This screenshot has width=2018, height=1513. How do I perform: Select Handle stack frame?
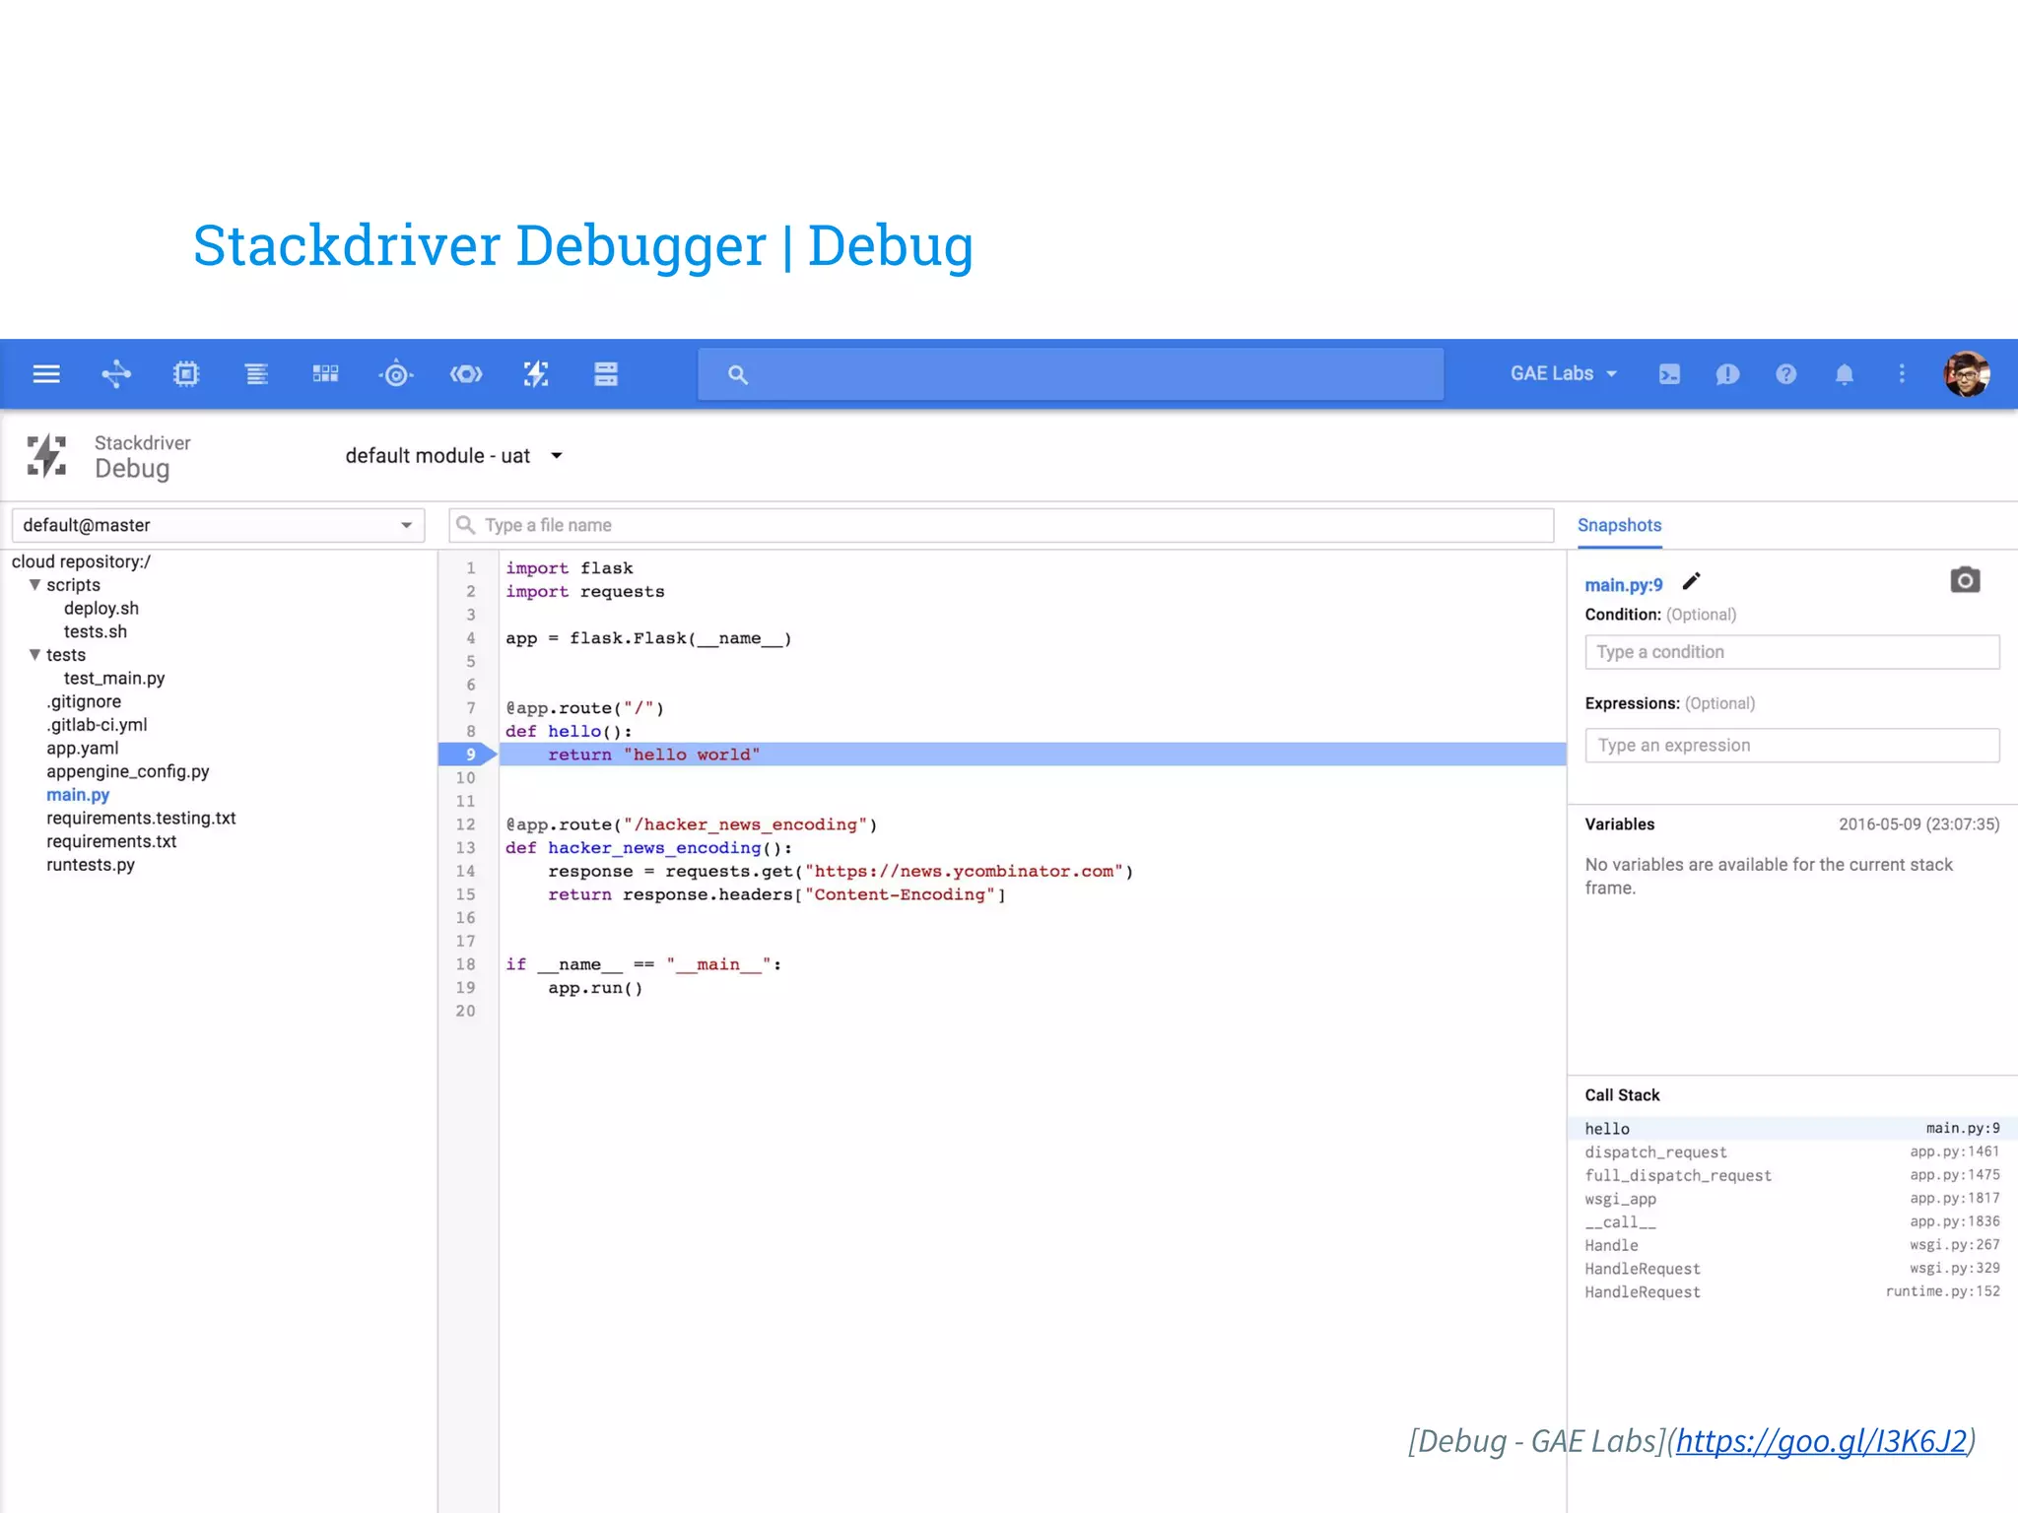click(1791, 1245)
